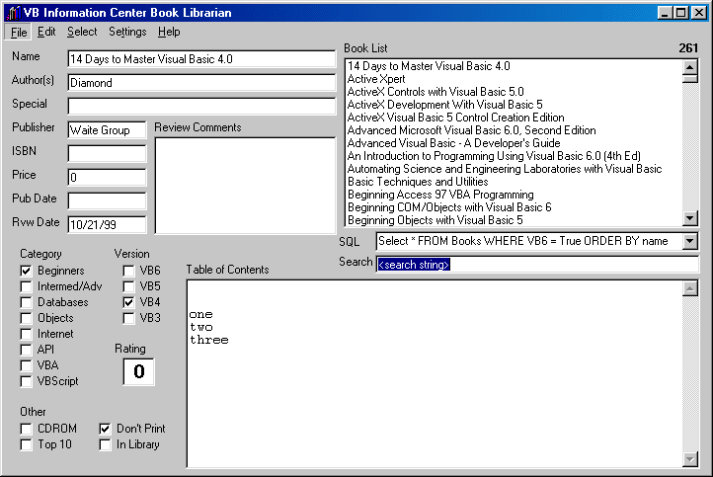
Task: Uncheck the Don't Print checkbox
Action: [105, 429]
